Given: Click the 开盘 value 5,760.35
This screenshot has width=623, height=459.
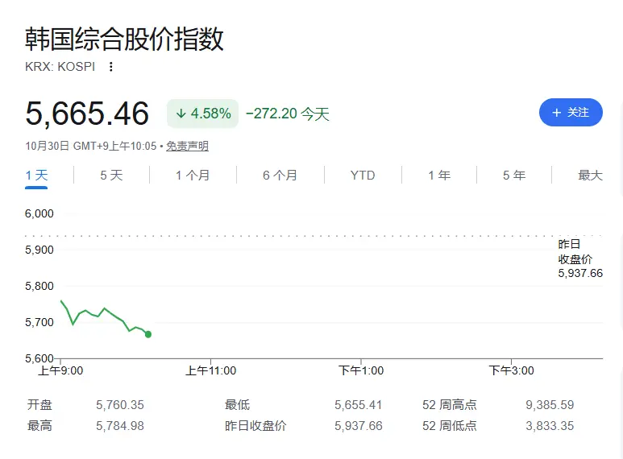Looking at the screenshot, I should [x=120, y=405].
